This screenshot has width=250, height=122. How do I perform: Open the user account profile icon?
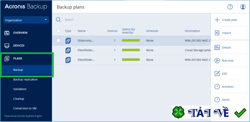243,7
